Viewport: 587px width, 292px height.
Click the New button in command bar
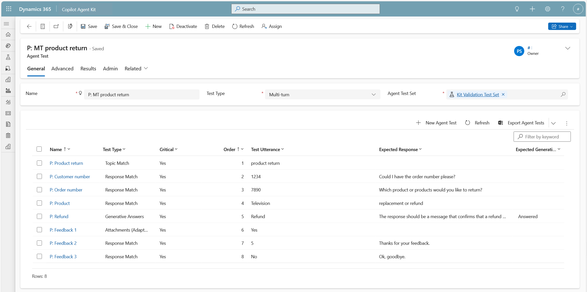pos(153,26)
